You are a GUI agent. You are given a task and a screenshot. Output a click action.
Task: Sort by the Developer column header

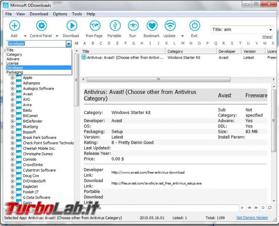[229, 51]
